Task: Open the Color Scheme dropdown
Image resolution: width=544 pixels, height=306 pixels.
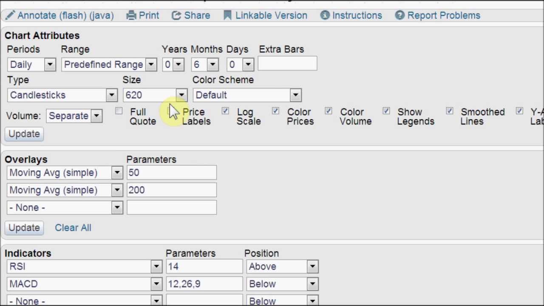Action: 247,95
